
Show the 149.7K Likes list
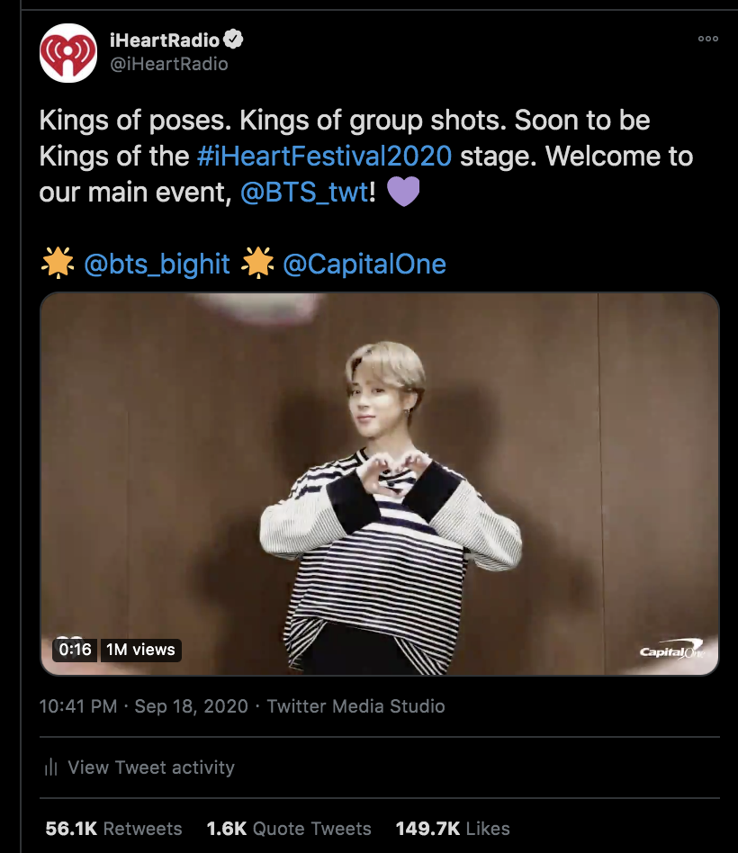pos(453,829)
